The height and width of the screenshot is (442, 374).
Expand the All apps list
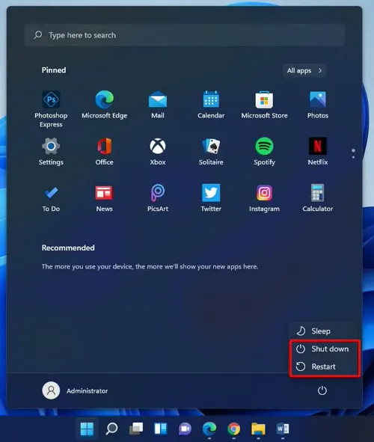[x=304, y=70]
